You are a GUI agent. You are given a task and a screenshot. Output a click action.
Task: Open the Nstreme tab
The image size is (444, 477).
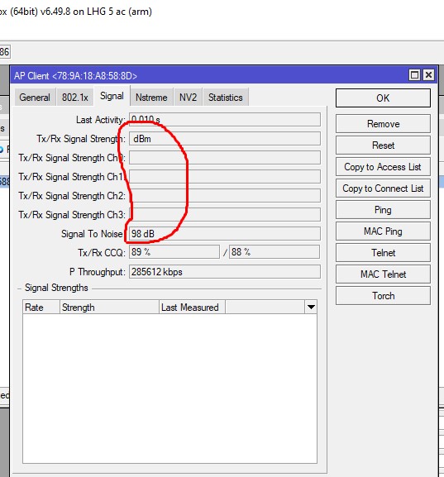151,98
